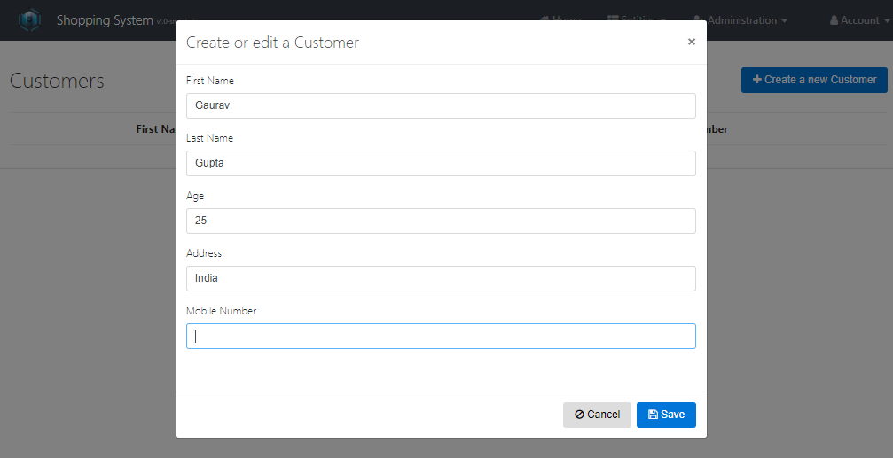Click the Address field containing India

click(441, 278)
